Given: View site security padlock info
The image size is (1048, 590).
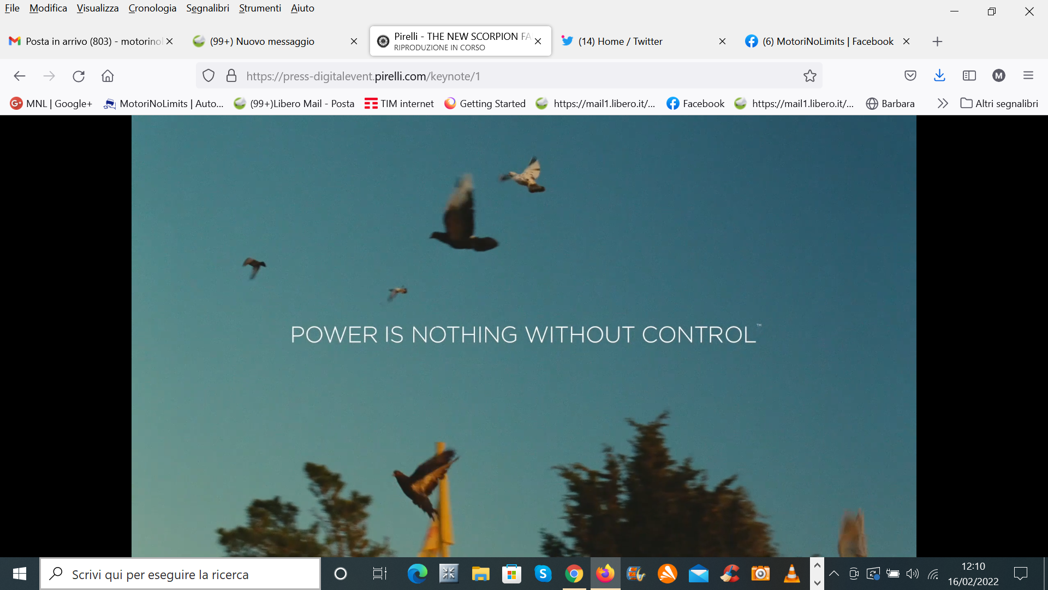Looking at the screenshot, I should (x=231, y=76).
